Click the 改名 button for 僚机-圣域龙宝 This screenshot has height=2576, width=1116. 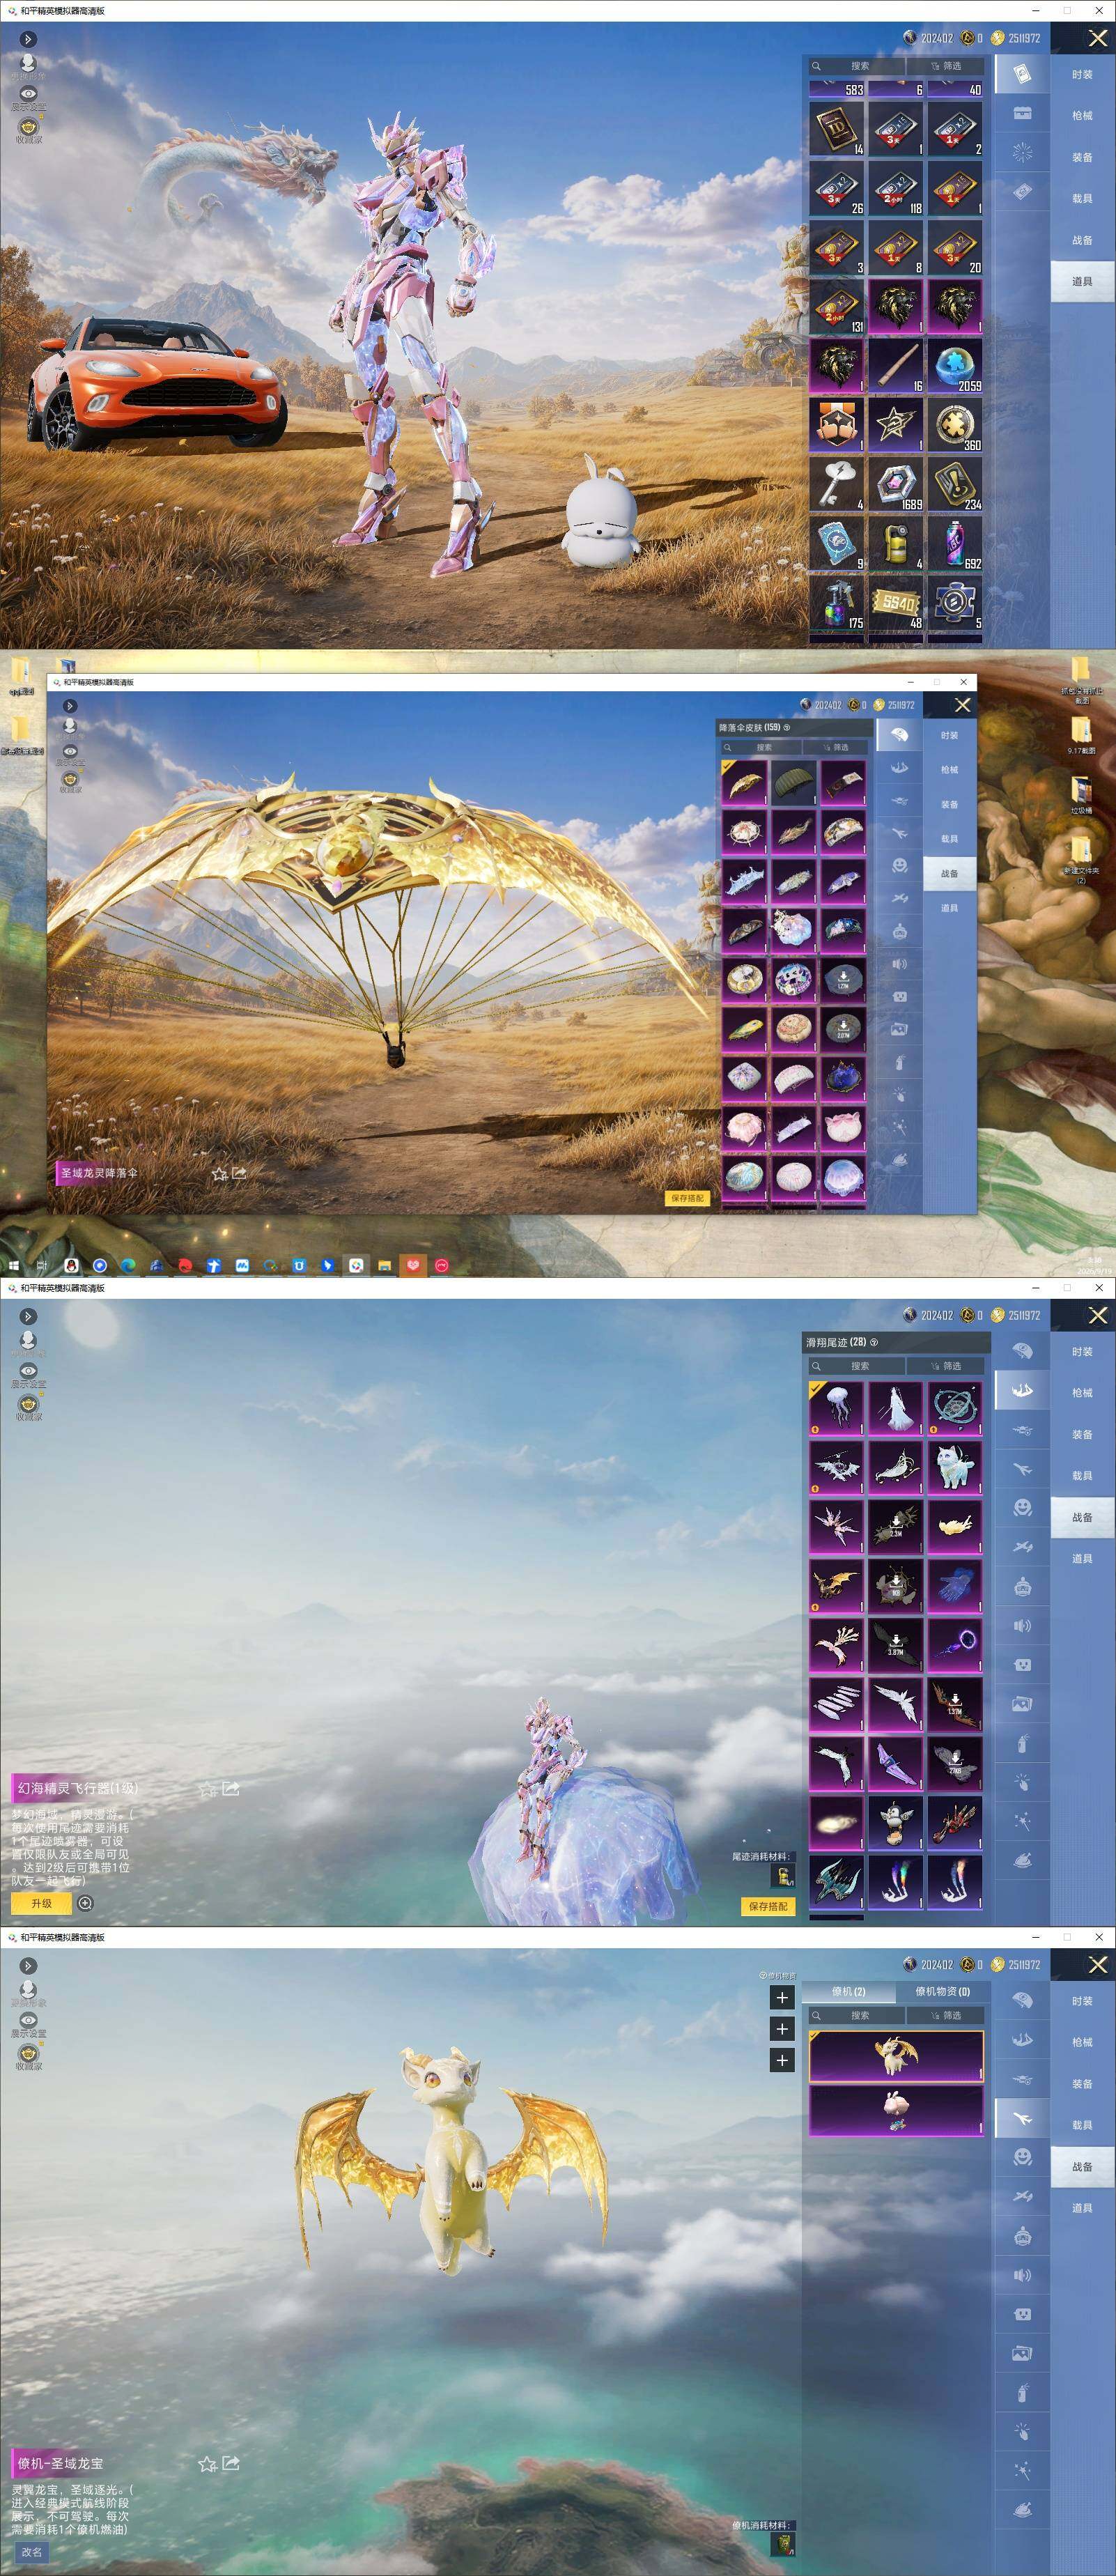pyautogui.click(x=32, y=2551)
